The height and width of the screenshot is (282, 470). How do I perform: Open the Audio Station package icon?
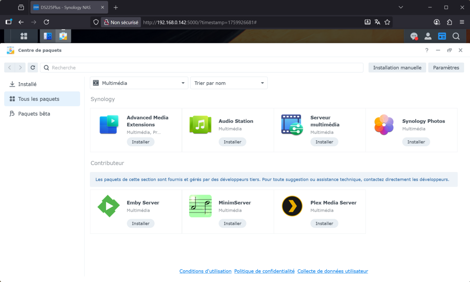200,125
